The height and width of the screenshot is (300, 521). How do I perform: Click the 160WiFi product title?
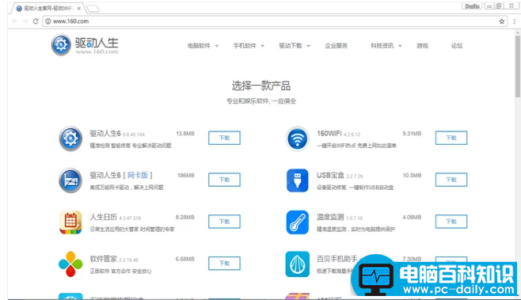(329, 134)
